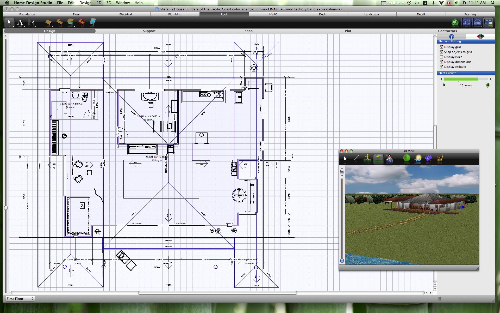Click the Shop section button
500x313 pixels.
coord(248,31)
